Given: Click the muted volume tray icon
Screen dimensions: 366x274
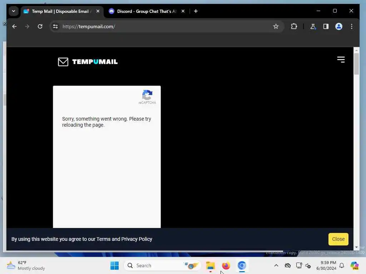Looking at the screenshot, I should click(x=308, y=265).
